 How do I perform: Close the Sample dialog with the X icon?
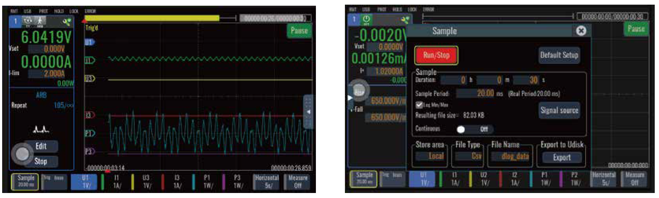(581, 31)
